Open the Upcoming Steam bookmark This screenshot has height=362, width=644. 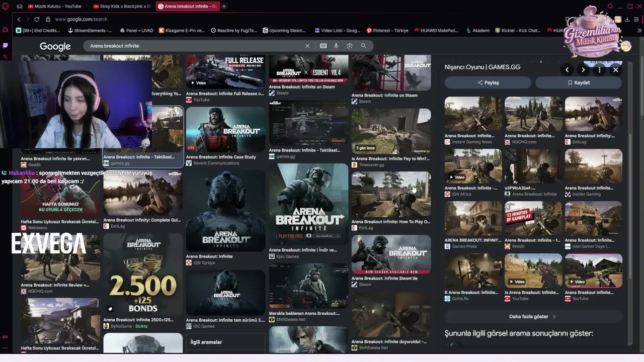[284, 31]
